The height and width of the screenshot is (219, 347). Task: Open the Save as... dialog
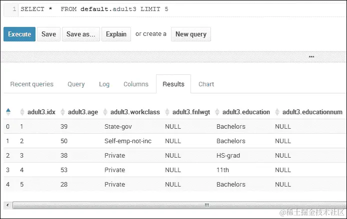[x=81, y=34]
